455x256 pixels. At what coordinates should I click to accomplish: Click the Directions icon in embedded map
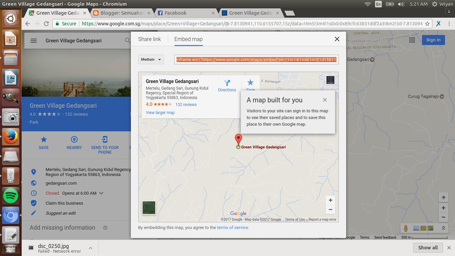tap(227, 83)
